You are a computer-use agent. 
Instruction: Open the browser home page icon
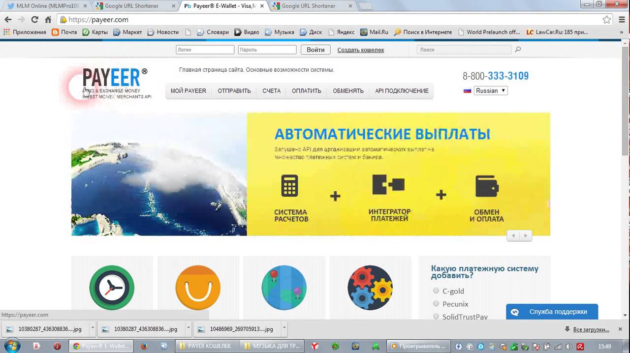(x=48, y=20)
